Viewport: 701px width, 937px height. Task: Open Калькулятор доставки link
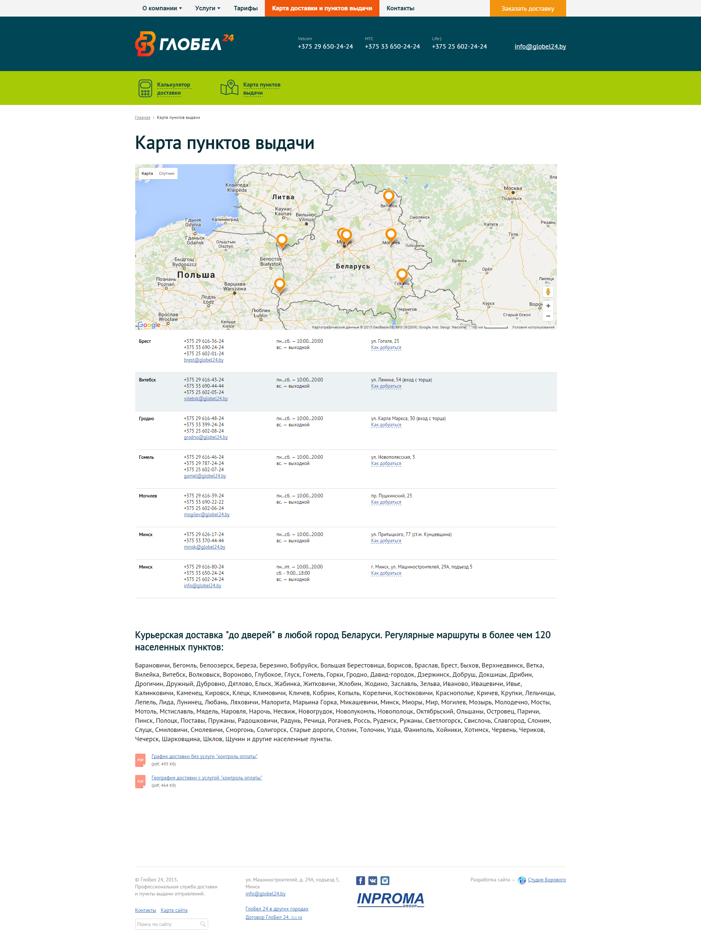174,88
